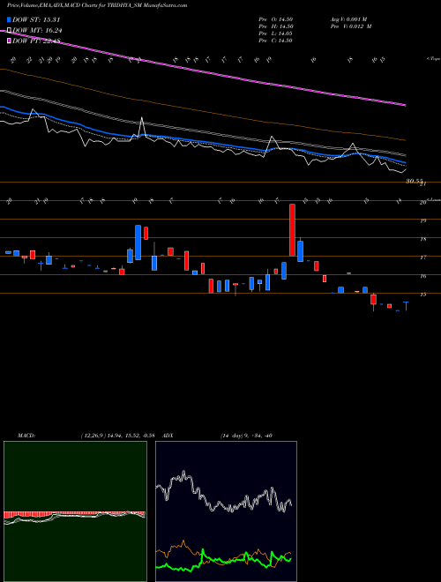This screenshot has width=441, height=582.
Task: Click the ADX panel title
Action: (x=168, y=436)
